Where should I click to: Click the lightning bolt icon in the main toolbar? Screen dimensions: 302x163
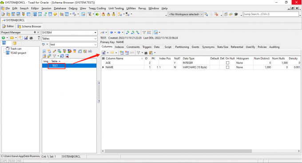pyautogui.click(x=55, y=14)
